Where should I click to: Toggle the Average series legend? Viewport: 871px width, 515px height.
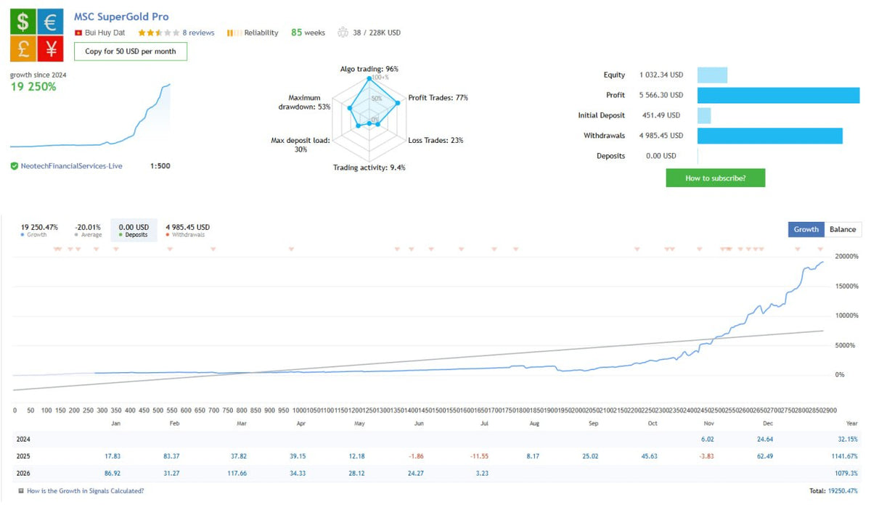87,231
